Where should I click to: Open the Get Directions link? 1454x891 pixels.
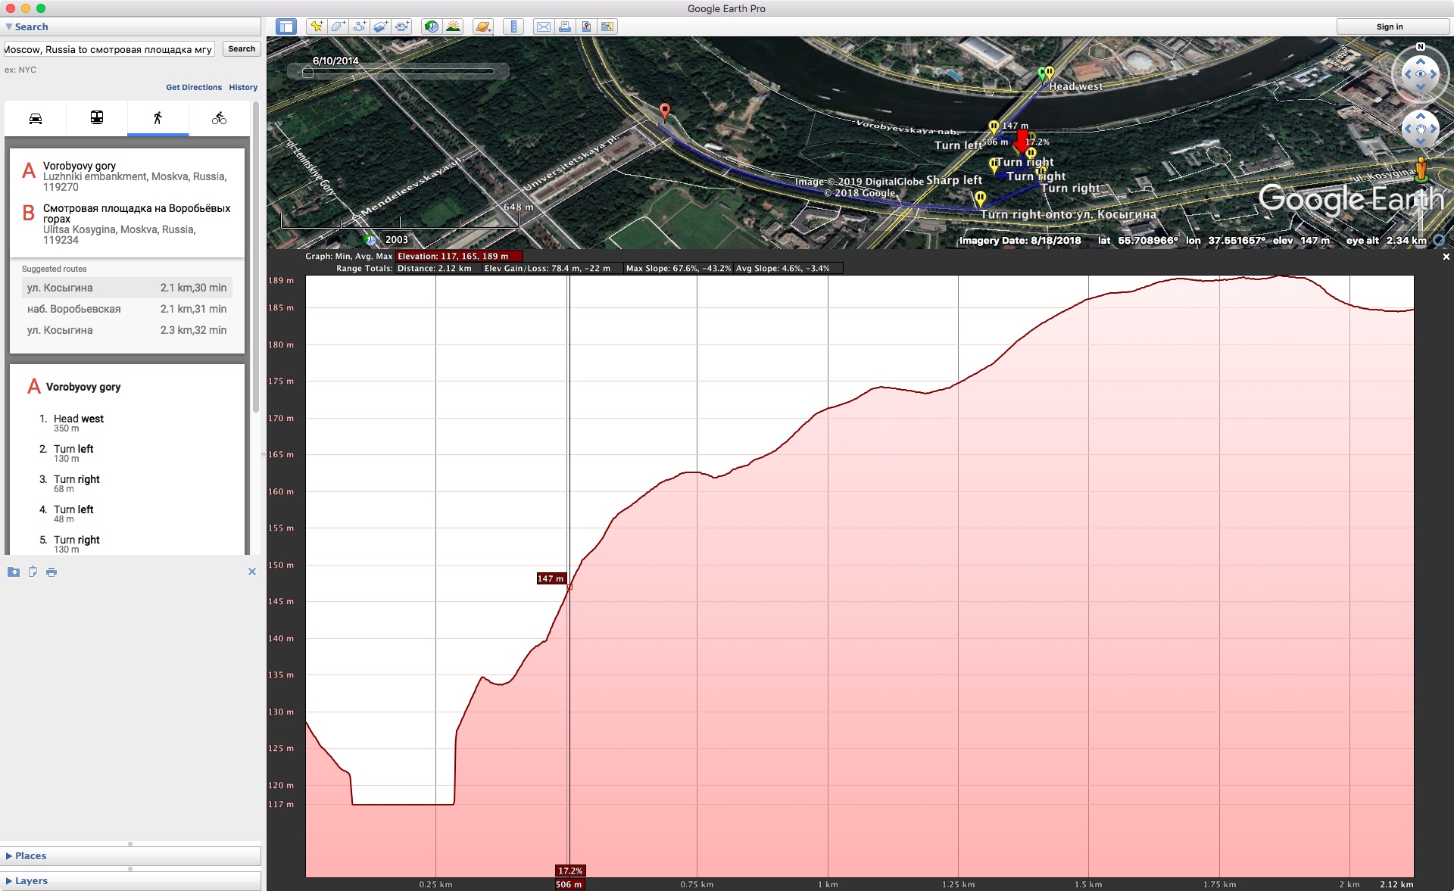click(x=194, y=87)
